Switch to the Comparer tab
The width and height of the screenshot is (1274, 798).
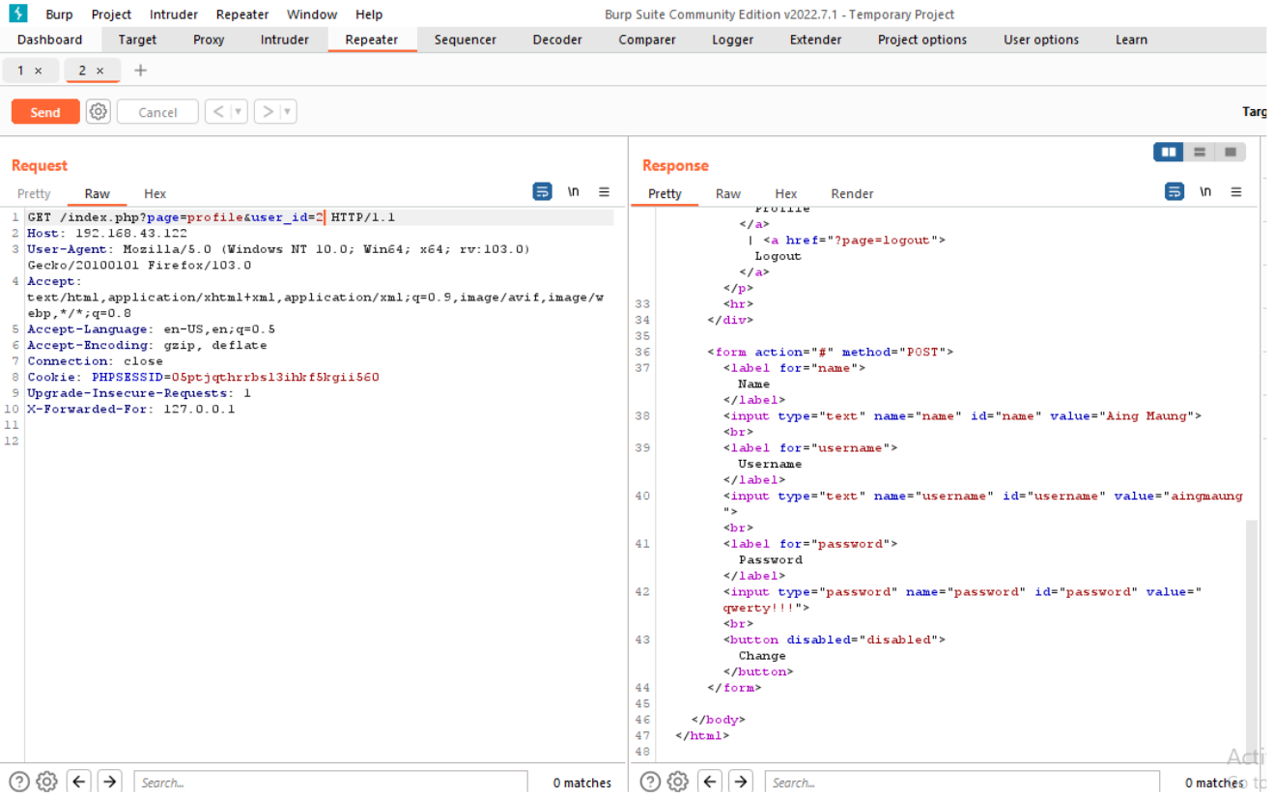pyautogui.click(x=647, y=40)
